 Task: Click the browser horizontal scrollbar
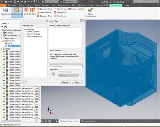click(x=12, y=121)
